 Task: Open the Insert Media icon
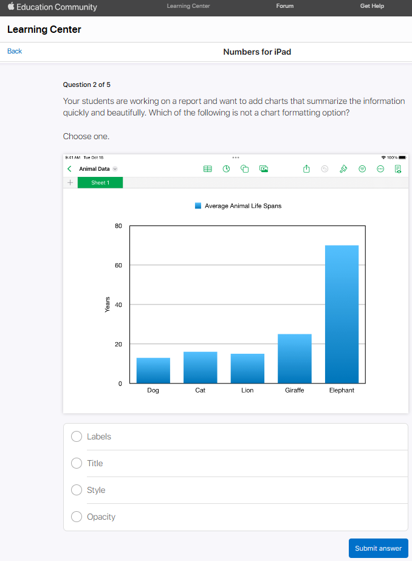[x=264, y=169]
